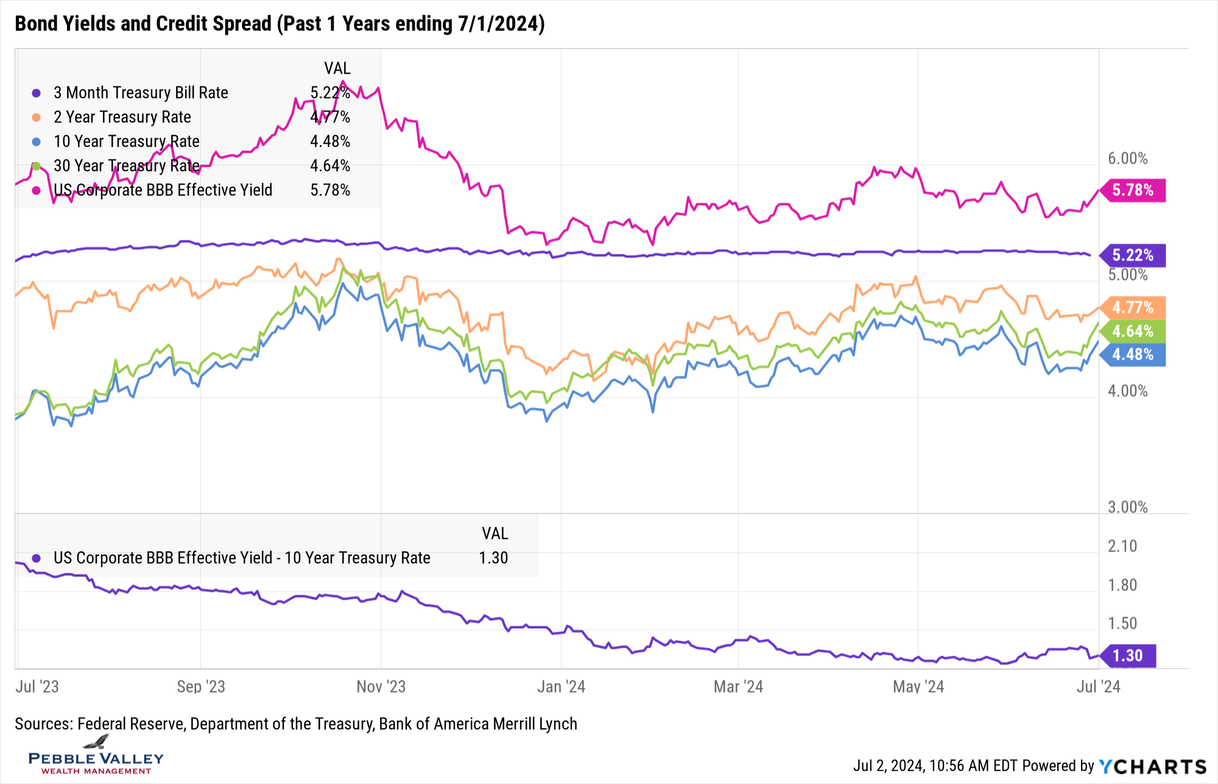
Task: Click the Nov '23 axis label
Action: pyautogui.click(x=381, y=687)
